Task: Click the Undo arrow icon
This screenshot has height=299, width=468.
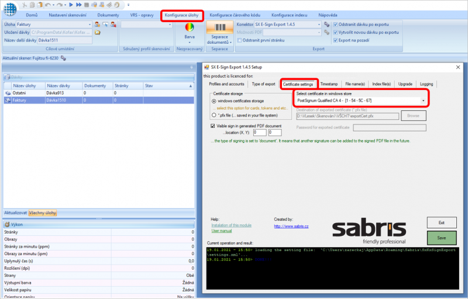Action: tap(48, 5)
